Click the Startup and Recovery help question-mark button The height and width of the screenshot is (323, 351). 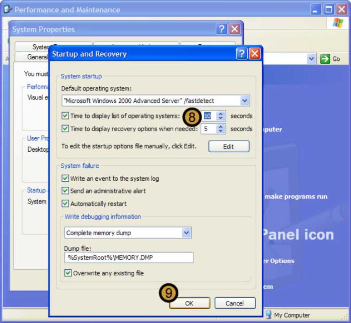(x=242, y=54)
